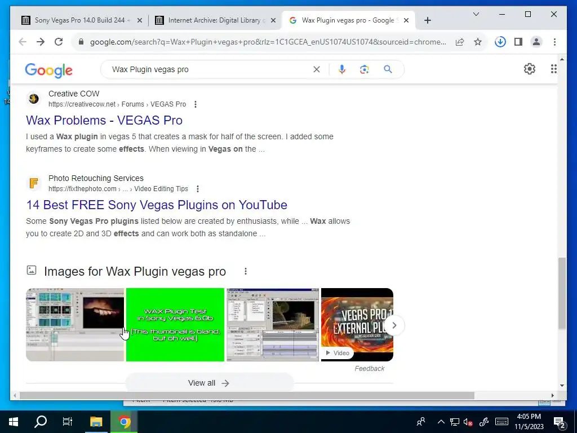Open more options for fixthephoto result
Screen dimensions: 577x433
198,189
